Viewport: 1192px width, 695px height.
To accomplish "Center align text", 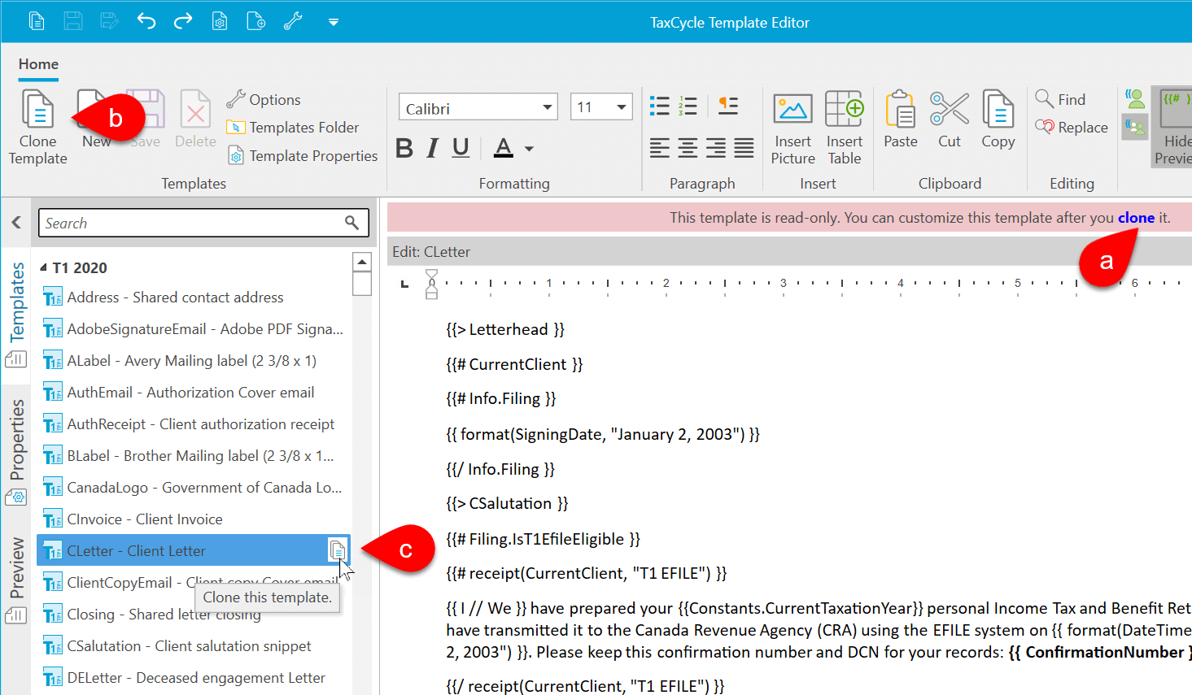I will [688, 148].
